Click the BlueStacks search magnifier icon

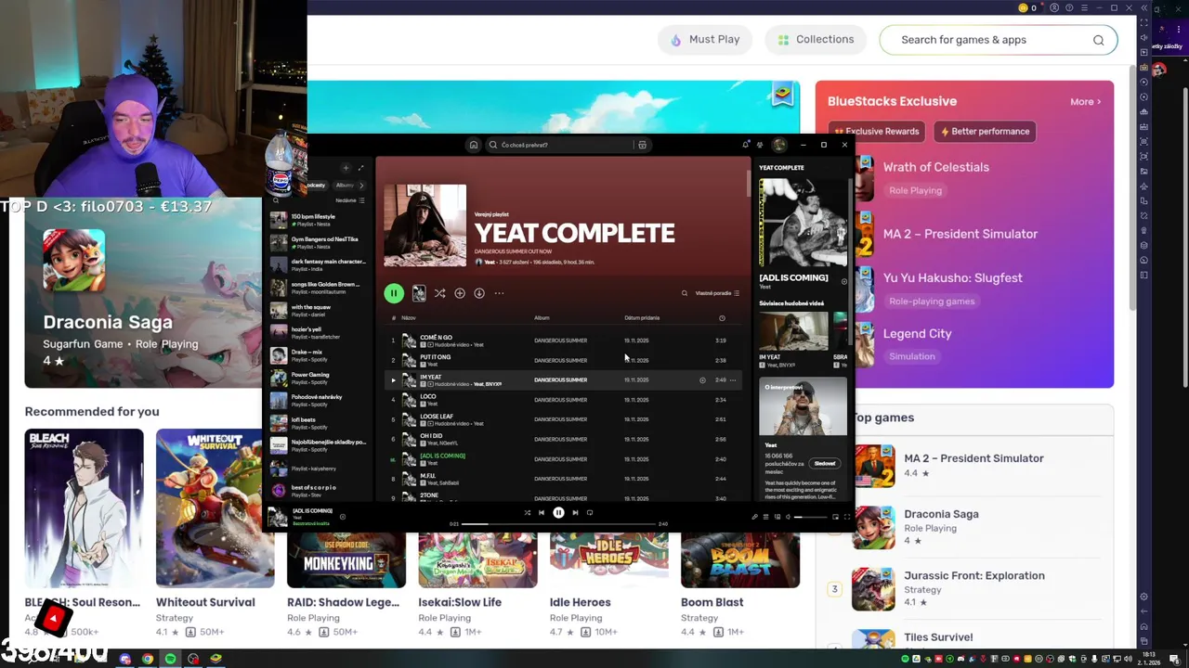coord(1098,40)
